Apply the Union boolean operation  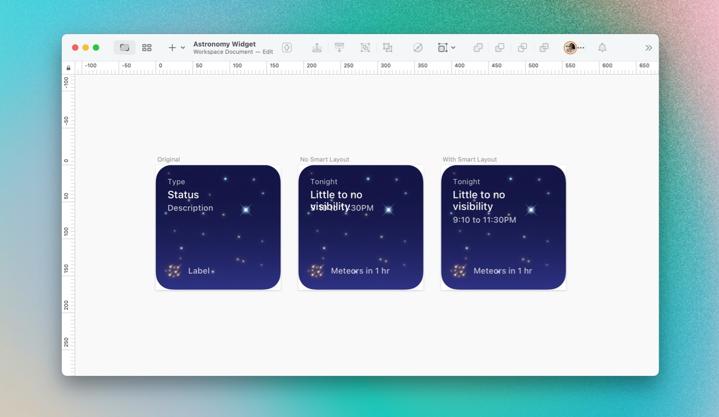(x=478, y=48)
